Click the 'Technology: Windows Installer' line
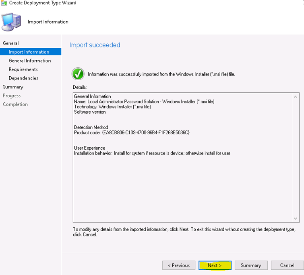 [x=112, y=107]
